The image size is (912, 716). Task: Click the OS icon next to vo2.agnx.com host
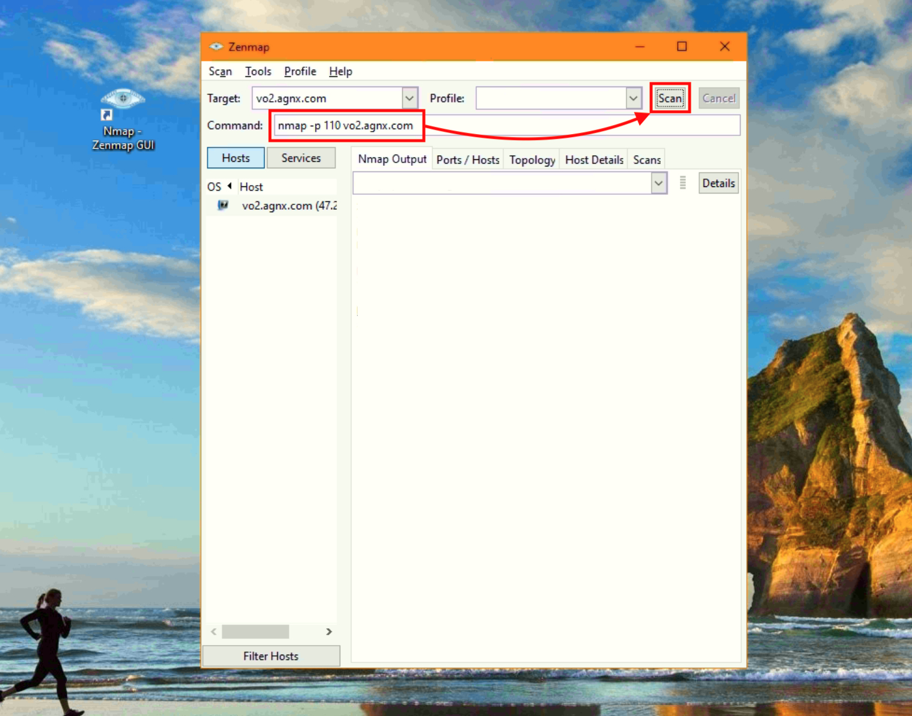[223, 206]
